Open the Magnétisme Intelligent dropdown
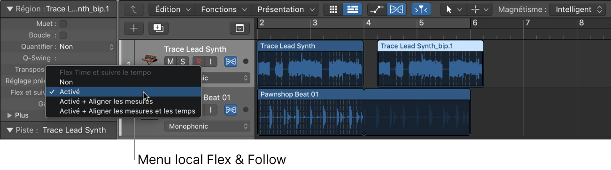The width and height of the screenshot is (611, 170). coord(577,9)
